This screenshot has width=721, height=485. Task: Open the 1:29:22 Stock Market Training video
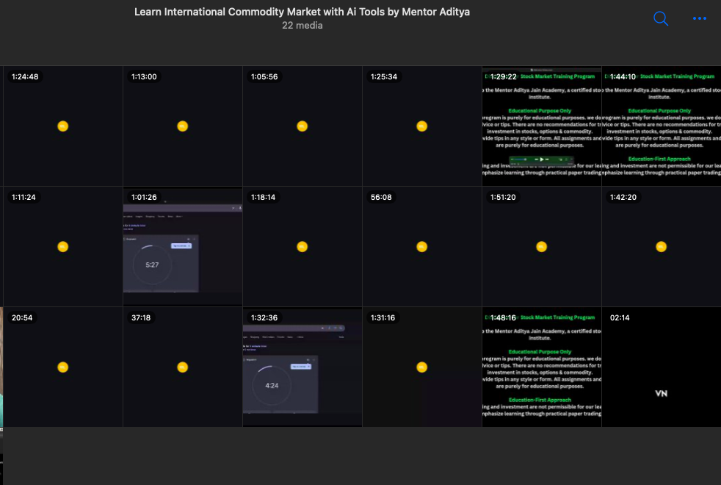pos(541,126)
